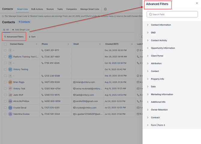The image size is (201, 144).
Task: Click the sort arrows on Created (EST) column
Action: (132, 44)
